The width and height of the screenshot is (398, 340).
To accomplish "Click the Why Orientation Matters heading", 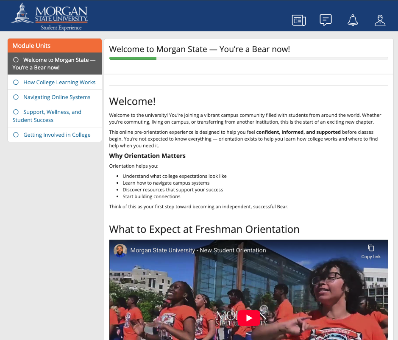I will pos(147,156).
